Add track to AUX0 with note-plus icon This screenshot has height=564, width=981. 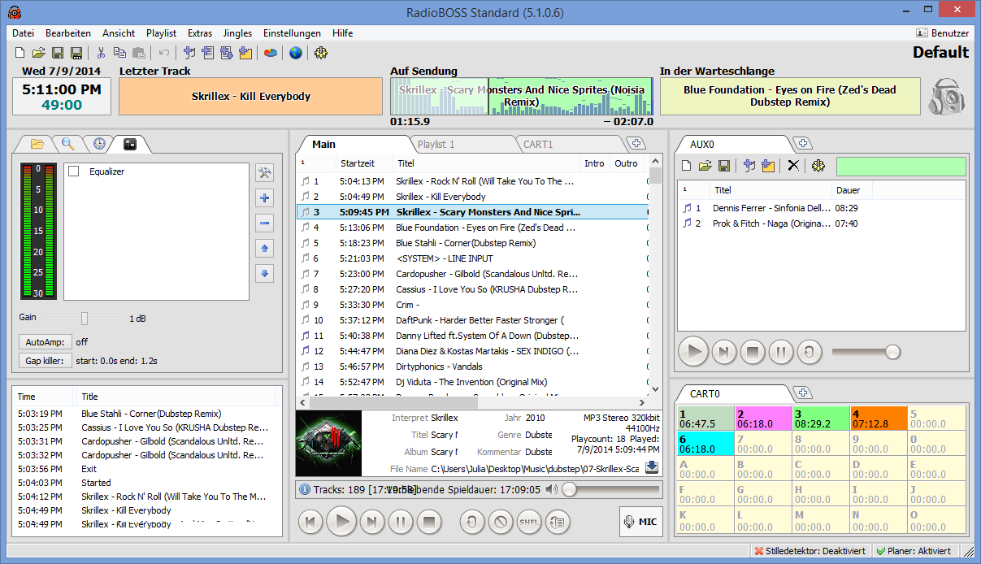(749, 166)
